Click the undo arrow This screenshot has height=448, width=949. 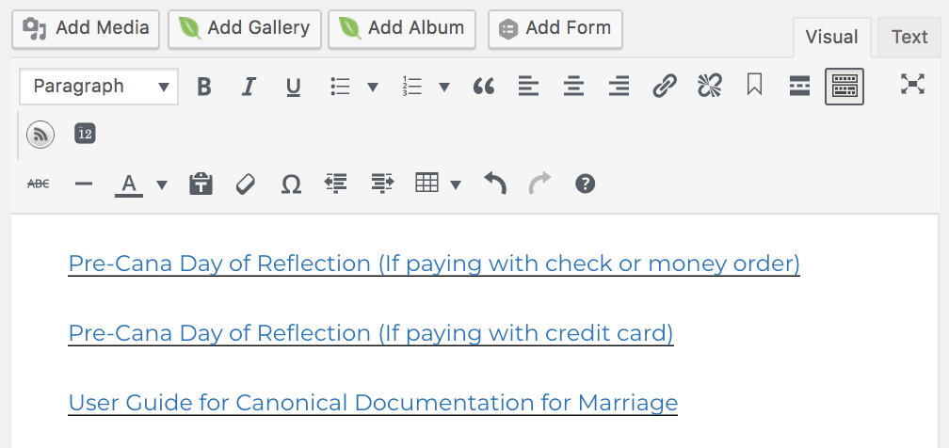point(495,184)
